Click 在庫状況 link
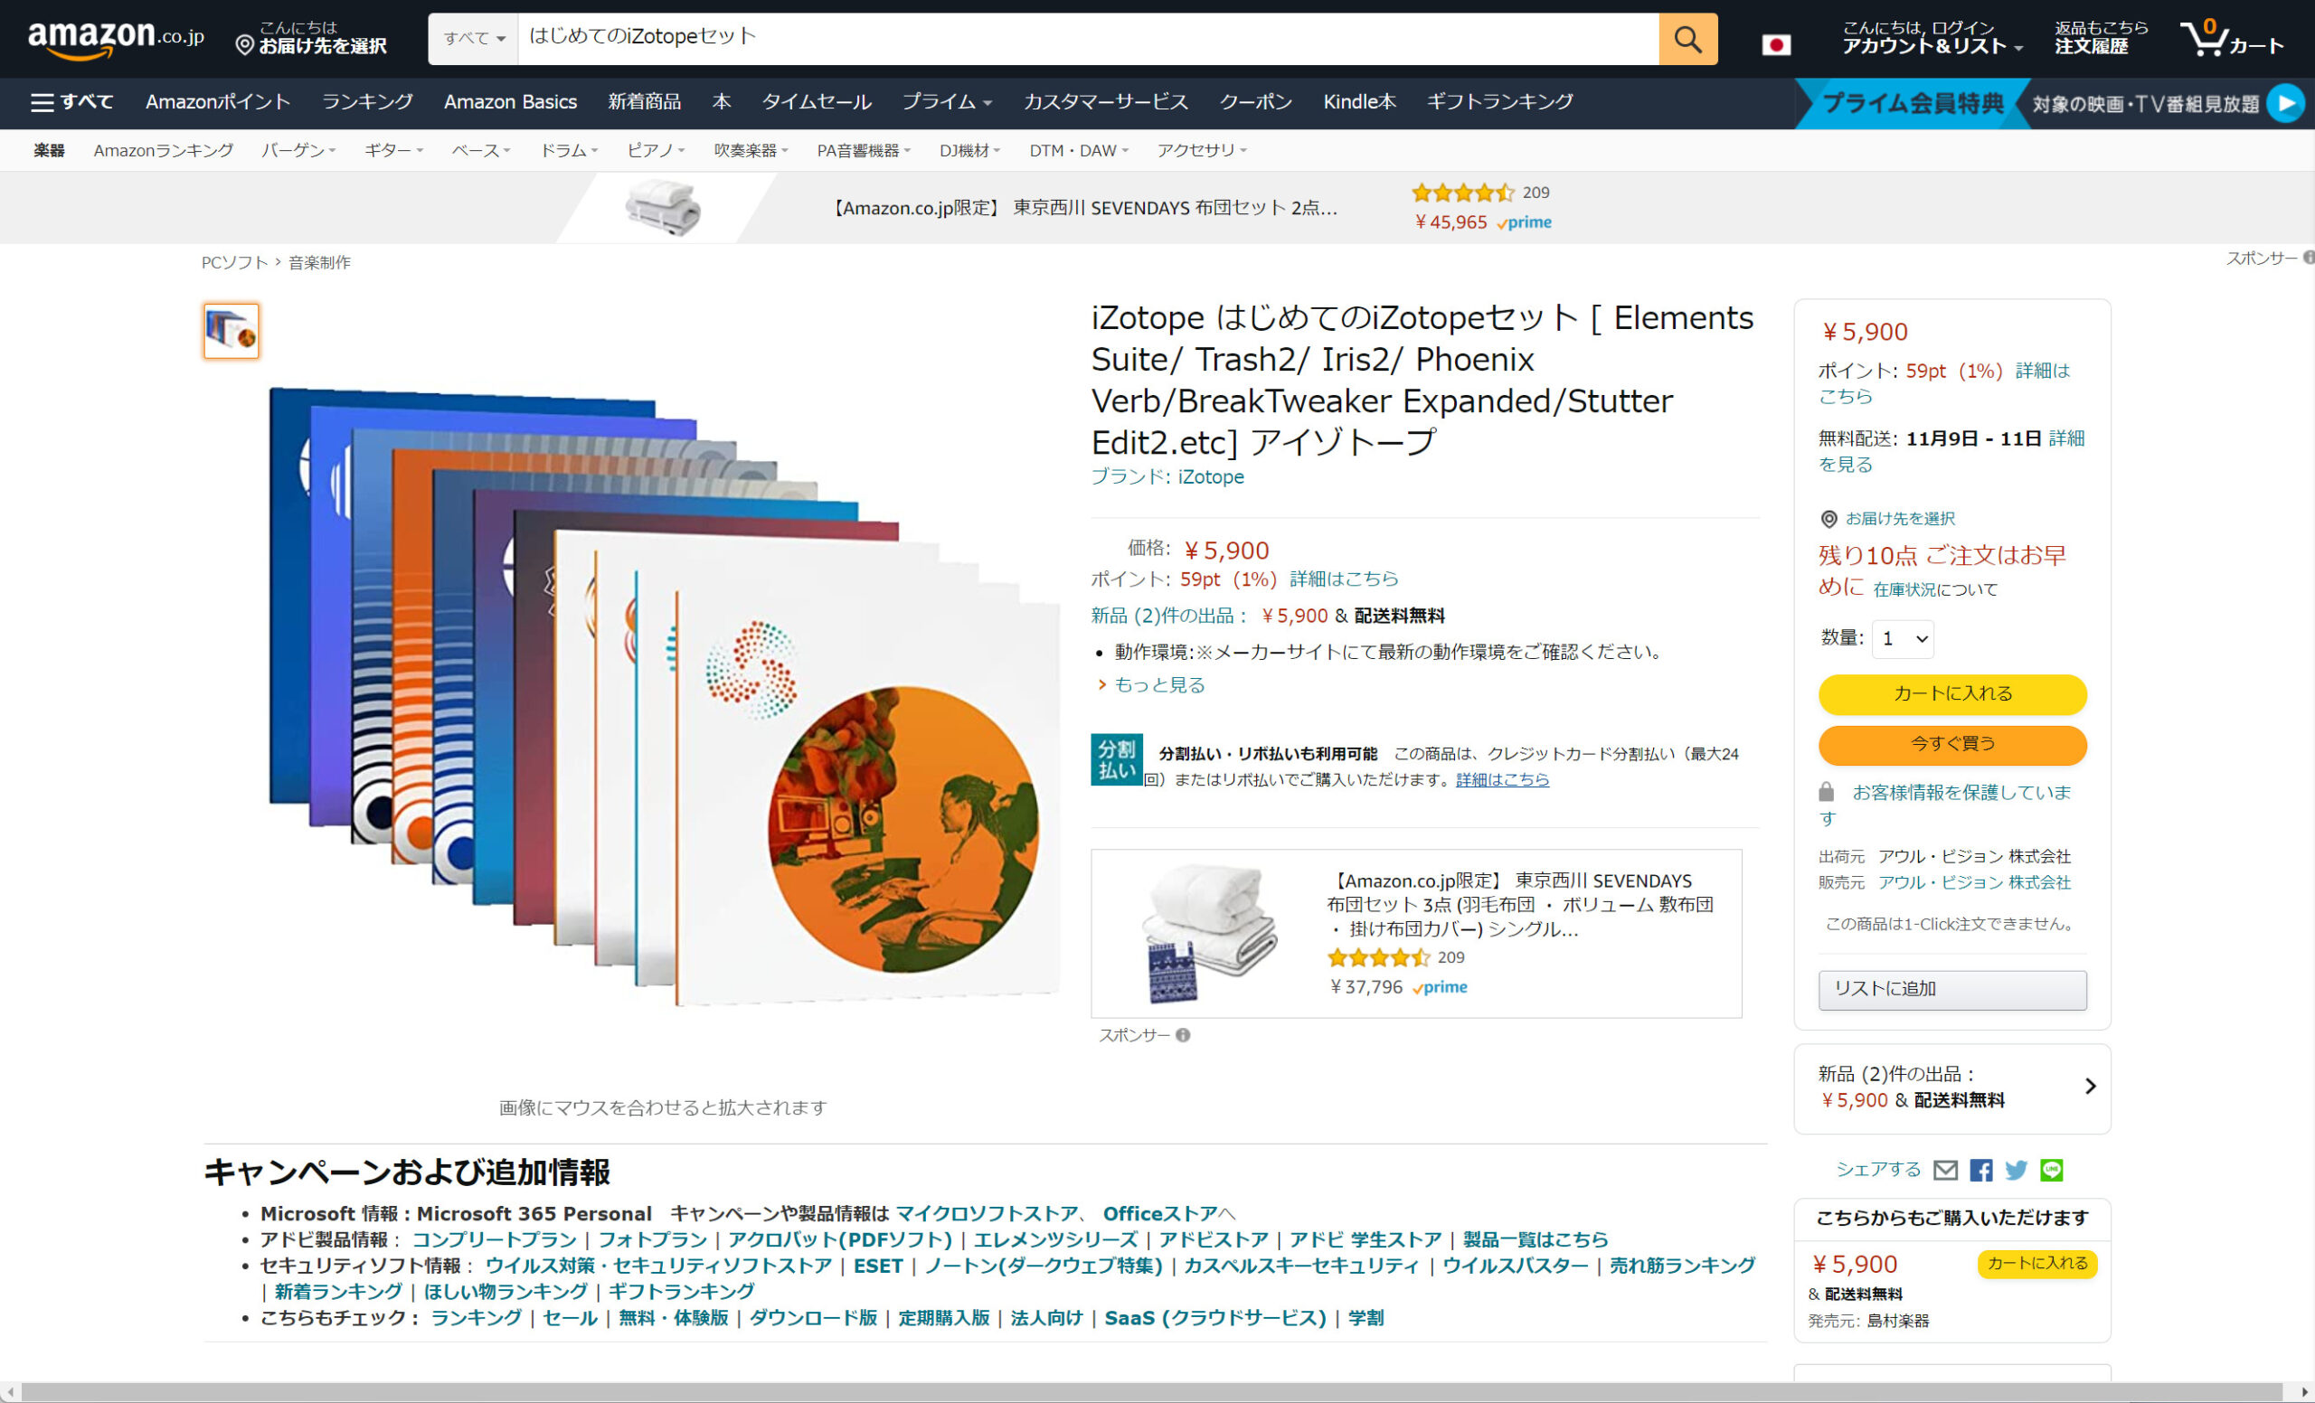The width and height of the screenshot is (2315, 1403). click(x=1904, y=589)
